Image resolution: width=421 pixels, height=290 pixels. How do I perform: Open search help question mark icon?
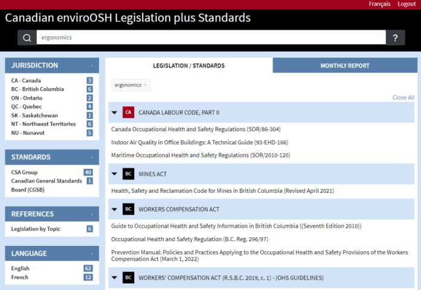[x=395, y=37]
